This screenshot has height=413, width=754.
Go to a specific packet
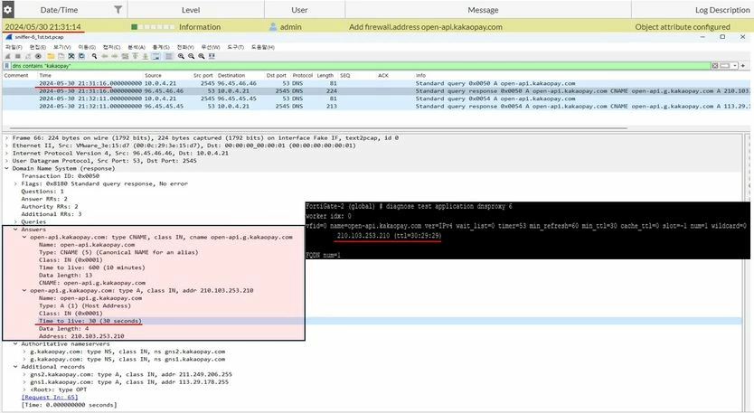coord(125,56)
